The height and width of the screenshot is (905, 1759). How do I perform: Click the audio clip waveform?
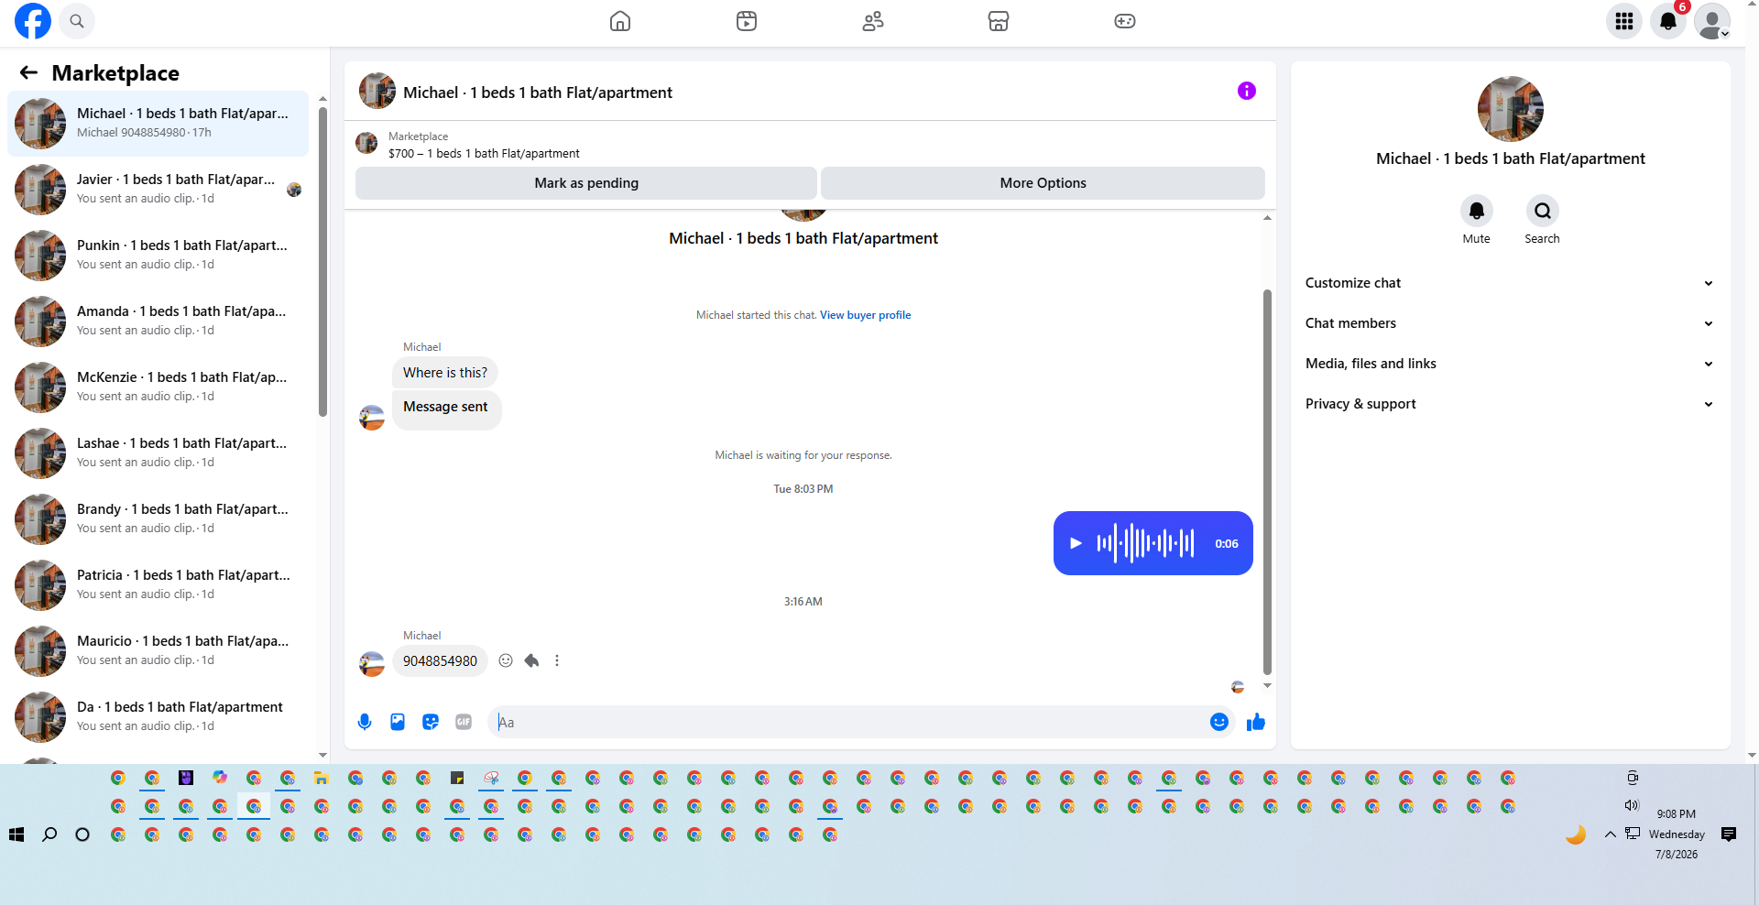1145,543
